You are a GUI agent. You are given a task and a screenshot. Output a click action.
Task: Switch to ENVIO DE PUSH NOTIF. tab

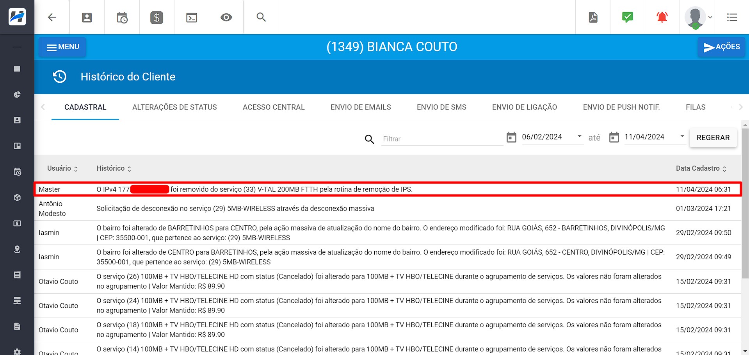click(x=621, y=107)
